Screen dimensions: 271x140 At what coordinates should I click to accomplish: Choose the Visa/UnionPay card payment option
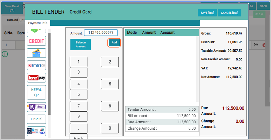(x=37, y=131)
